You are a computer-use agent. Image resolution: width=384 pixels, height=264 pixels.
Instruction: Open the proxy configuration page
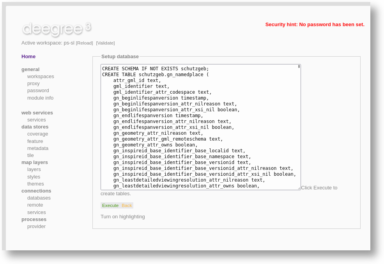point(34,83)
